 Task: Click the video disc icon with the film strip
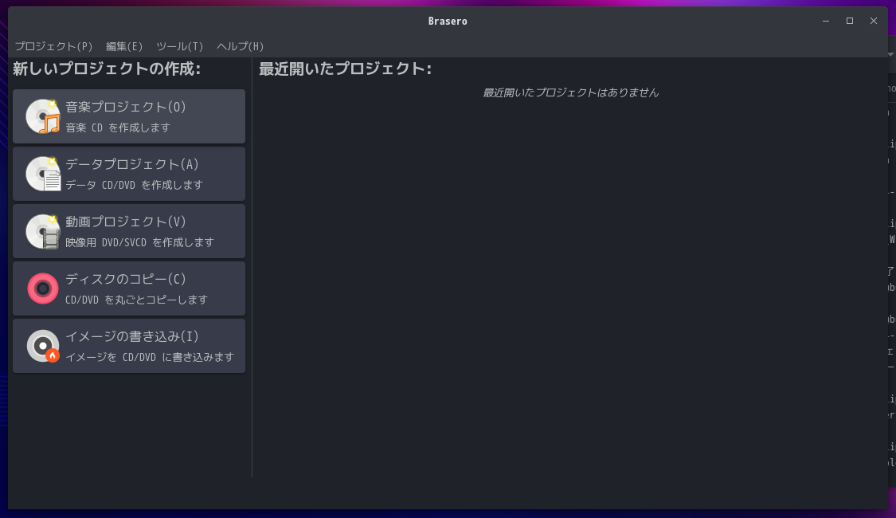coord(43,231)
